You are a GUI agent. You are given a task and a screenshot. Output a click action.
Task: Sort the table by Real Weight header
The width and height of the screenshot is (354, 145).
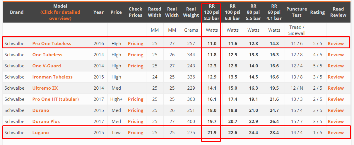click(191, 12)
